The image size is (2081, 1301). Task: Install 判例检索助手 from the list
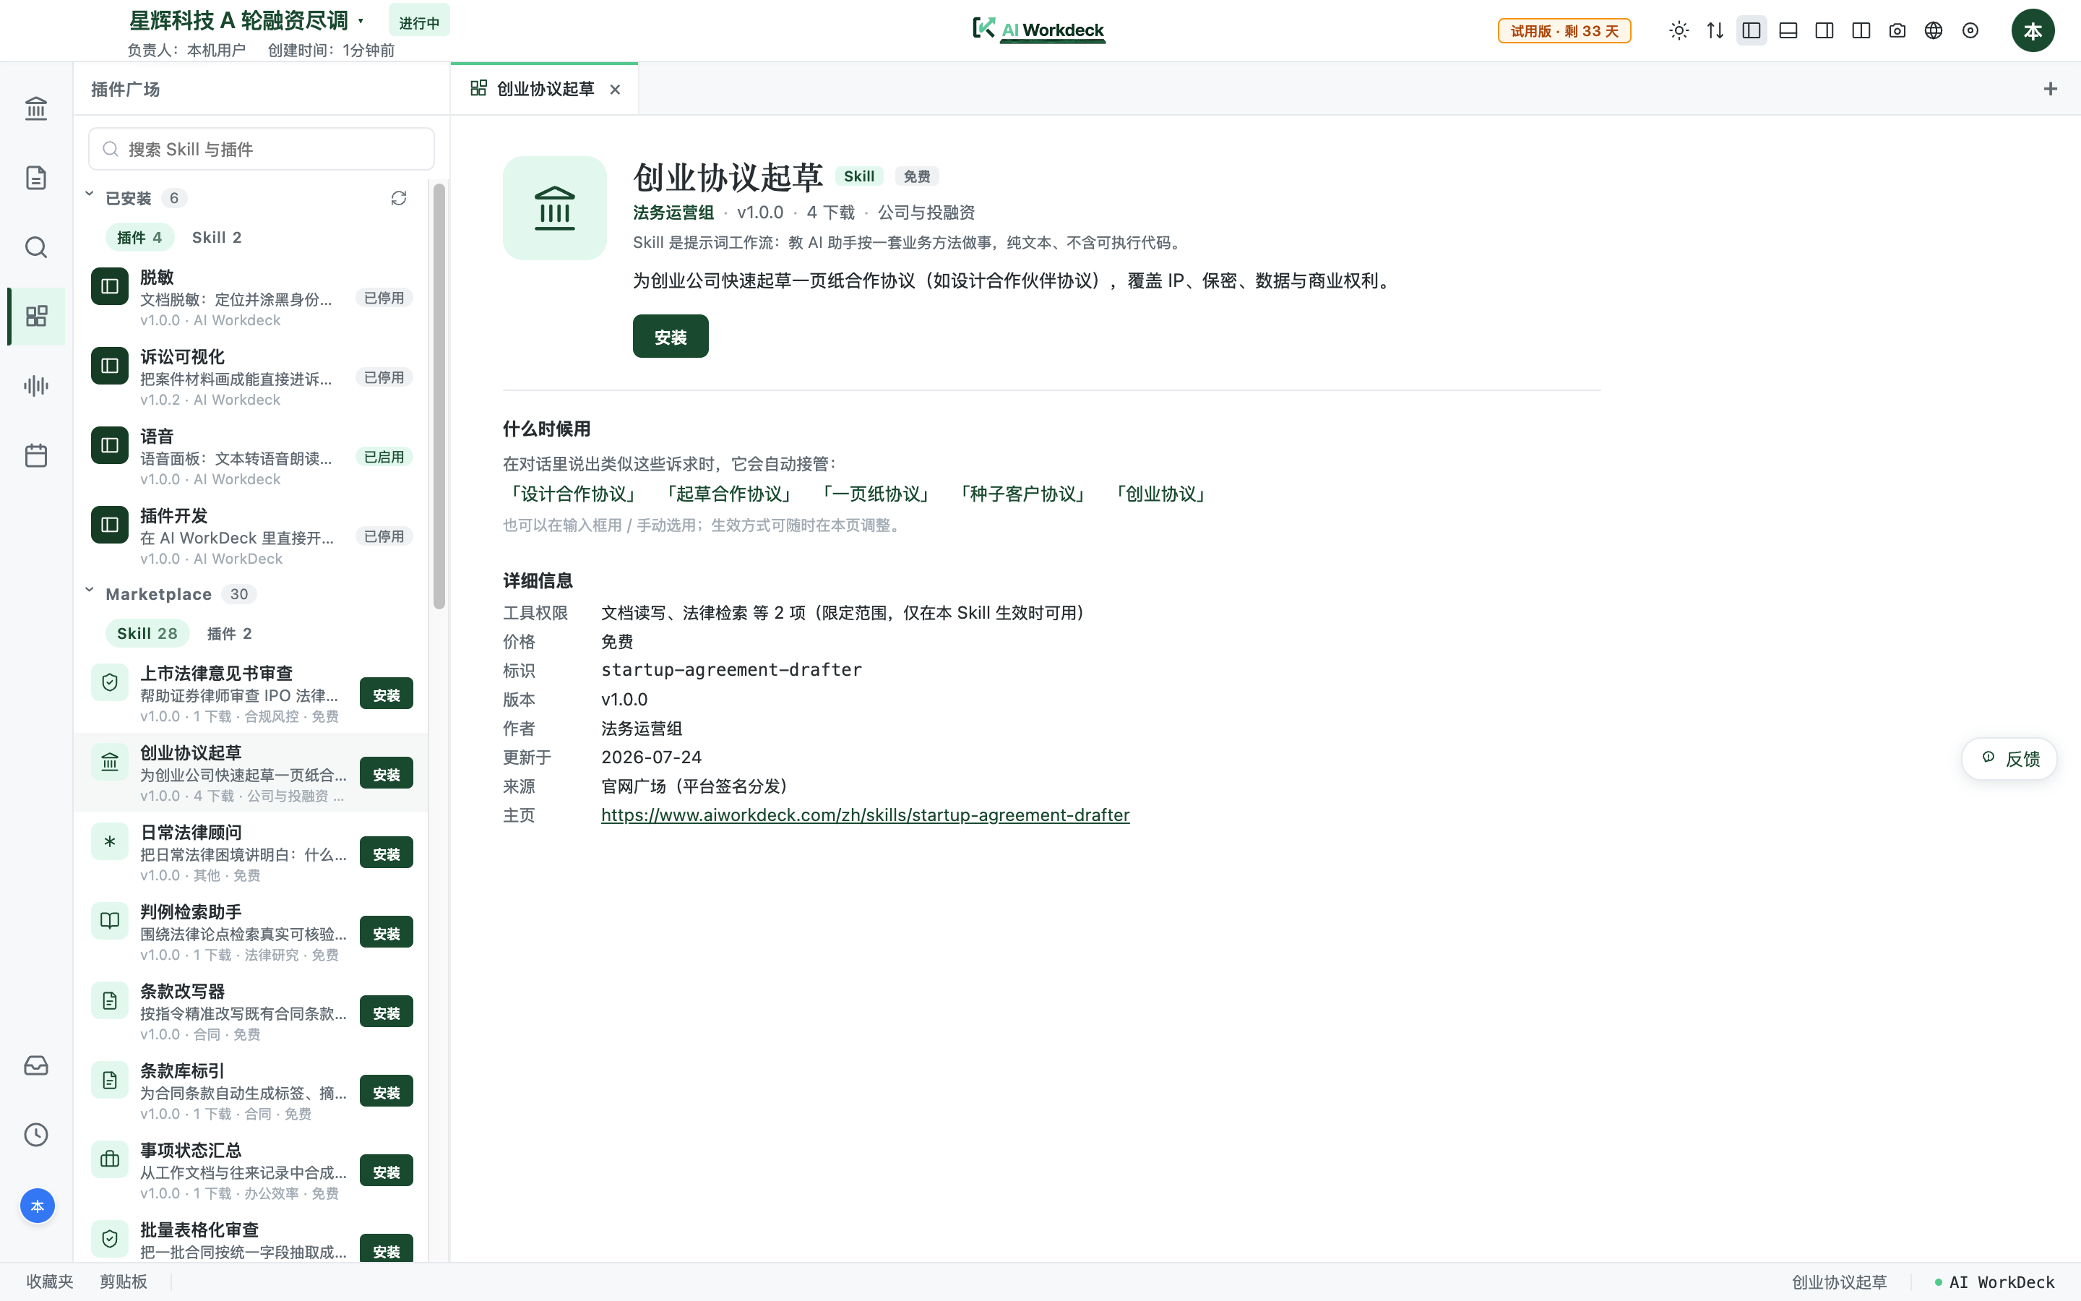pyautogui.click(x=386, y=932)
